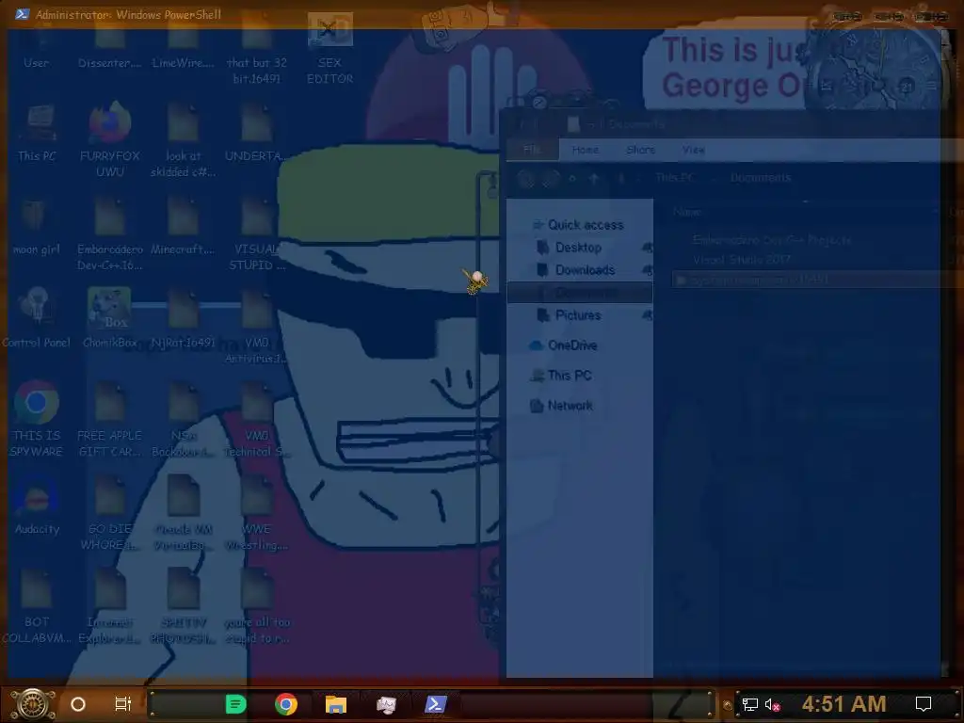Viewport: 964px width, 723px height.
Task: Select the Minecraft desktop icon
Action: coord(184,226)
